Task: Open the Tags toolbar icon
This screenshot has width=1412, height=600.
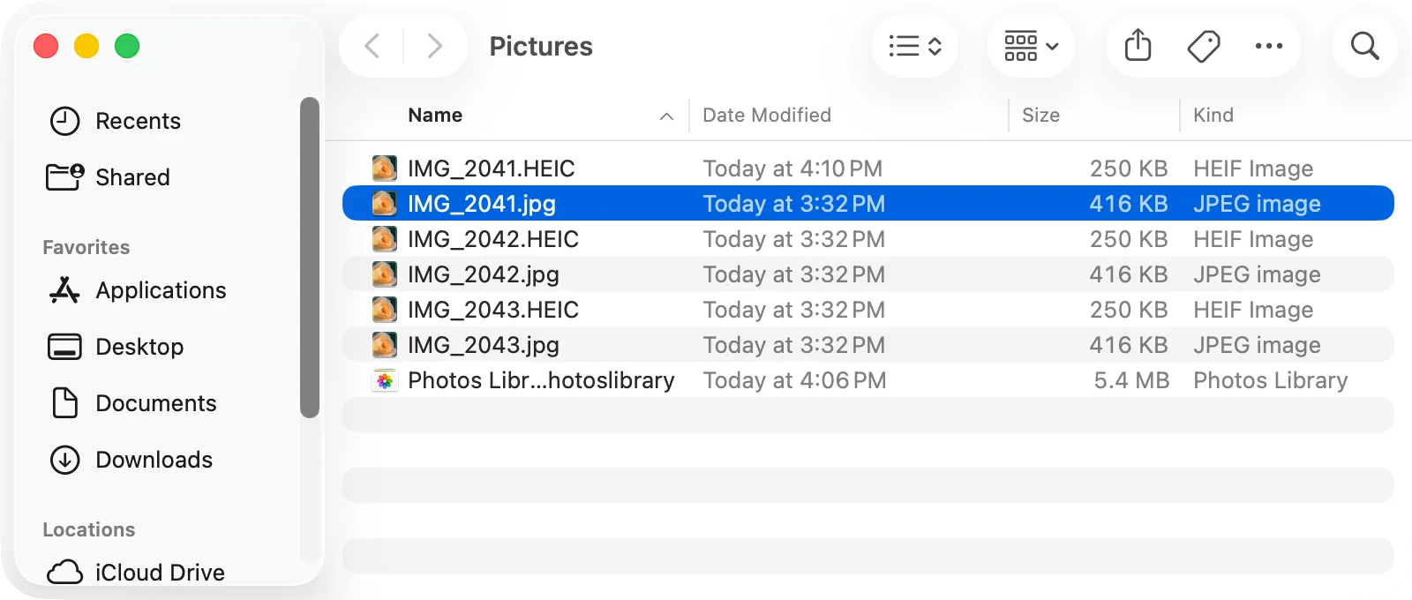Action: pyautogui.click(x=1204, y=46)
